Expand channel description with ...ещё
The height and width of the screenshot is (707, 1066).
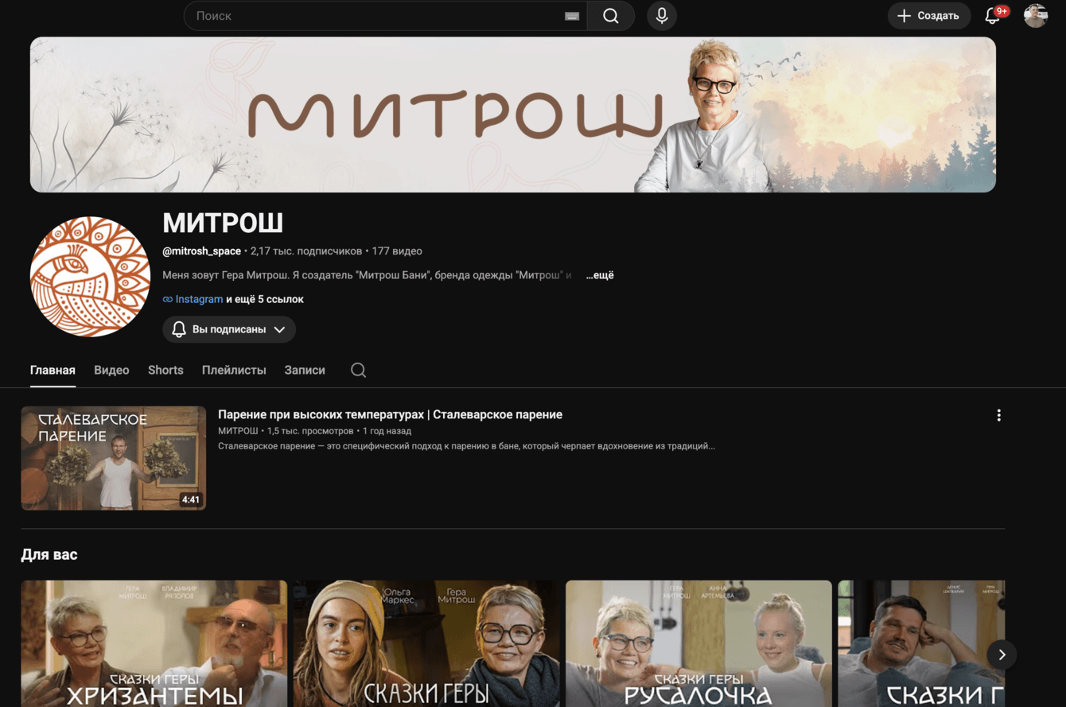click(x=600, y=275)
